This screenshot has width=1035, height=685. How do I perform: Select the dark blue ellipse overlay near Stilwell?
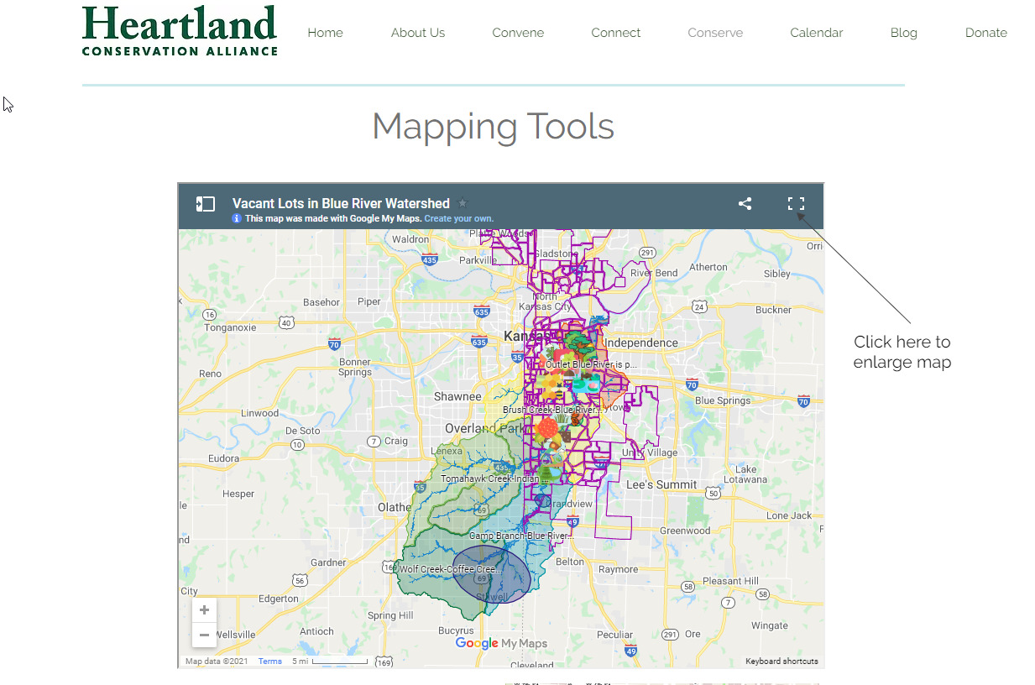492,574
